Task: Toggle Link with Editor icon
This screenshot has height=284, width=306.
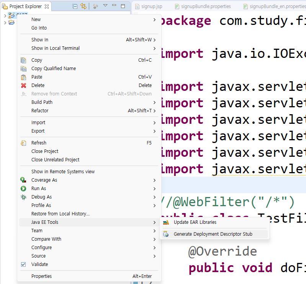Action: (x=83, y=7)
